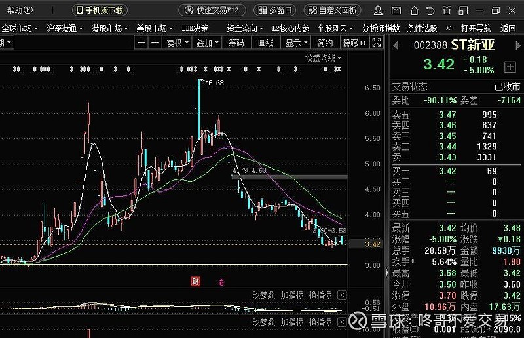524x338 pixels.
Task: Open 多窗口 multi-window view
Action: pos(274,10)
